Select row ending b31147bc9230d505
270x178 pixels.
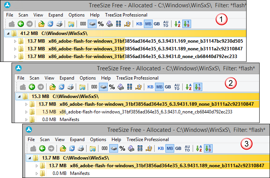coord(135,41)
